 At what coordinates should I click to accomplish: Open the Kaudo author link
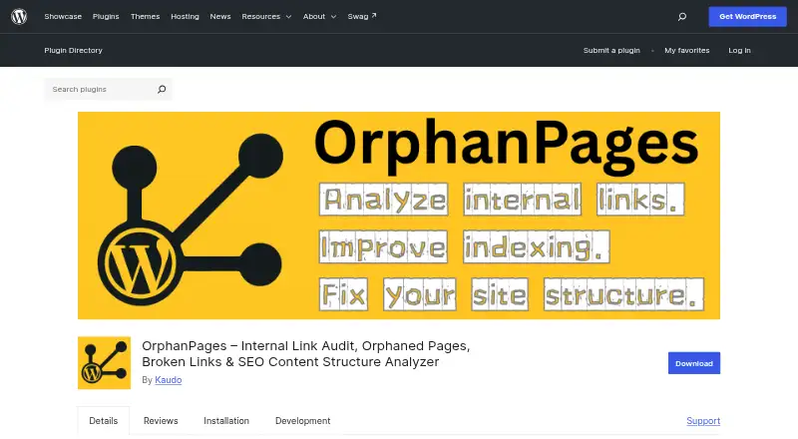[x=168, y=379]
